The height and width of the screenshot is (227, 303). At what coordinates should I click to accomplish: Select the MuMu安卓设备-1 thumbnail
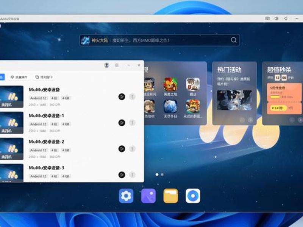tap(12, 123)
